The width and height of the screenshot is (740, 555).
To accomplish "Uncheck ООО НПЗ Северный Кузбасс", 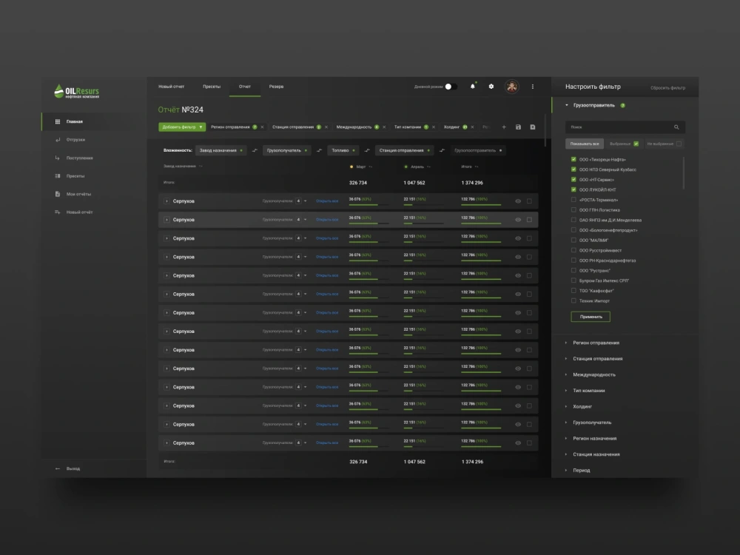I will tap(574, 169).
